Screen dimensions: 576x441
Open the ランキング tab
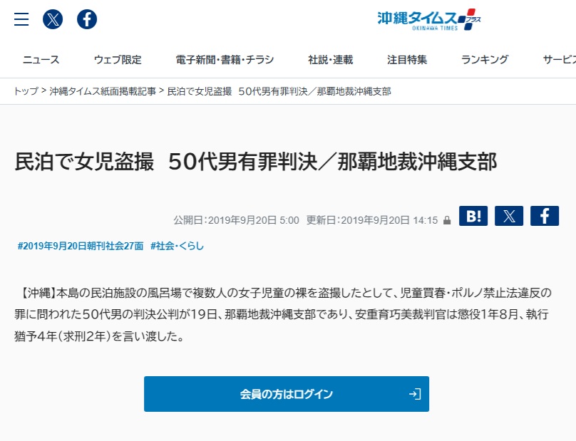485,59
